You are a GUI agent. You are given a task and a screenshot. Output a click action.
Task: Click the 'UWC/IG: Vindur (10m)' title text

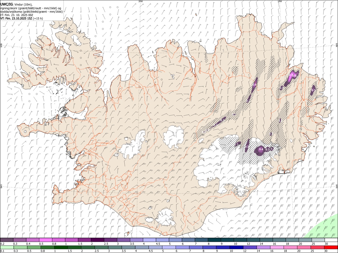coord(16,4)
